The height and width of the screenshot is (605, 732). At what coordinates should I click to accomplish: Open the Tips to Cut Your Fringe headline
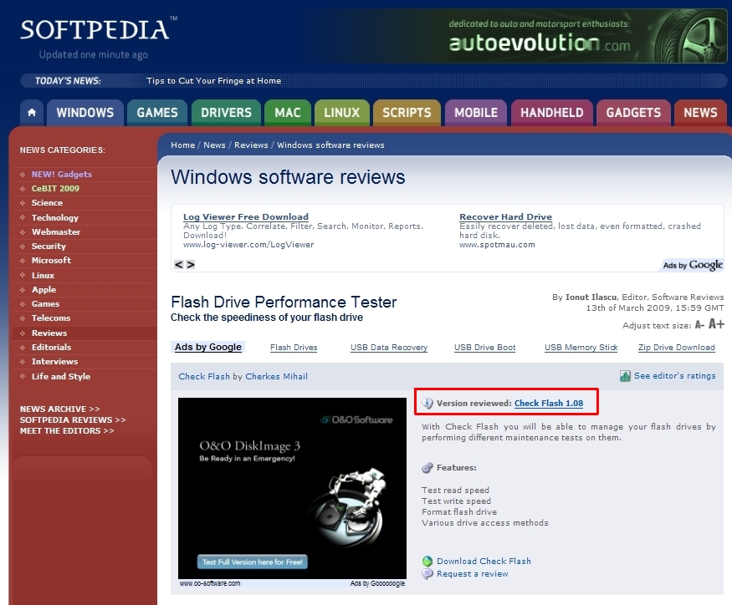pyautogui.click(x=214, y=81)
